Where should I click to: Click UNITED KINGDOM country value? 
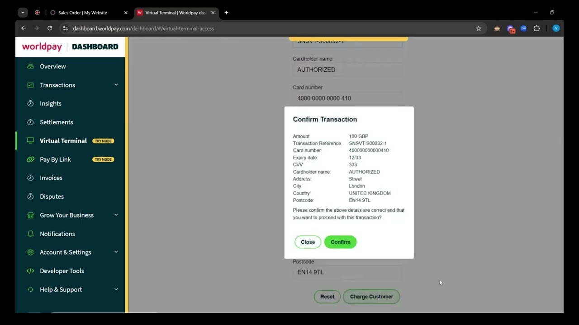[x=370, y=193]
